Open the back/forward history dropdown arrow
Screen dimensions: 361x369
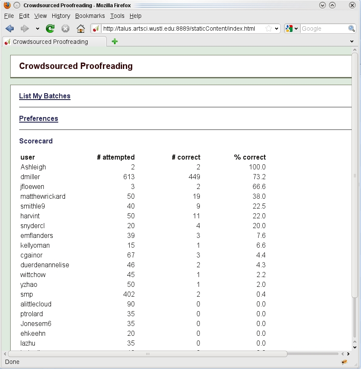click(37, 29)
